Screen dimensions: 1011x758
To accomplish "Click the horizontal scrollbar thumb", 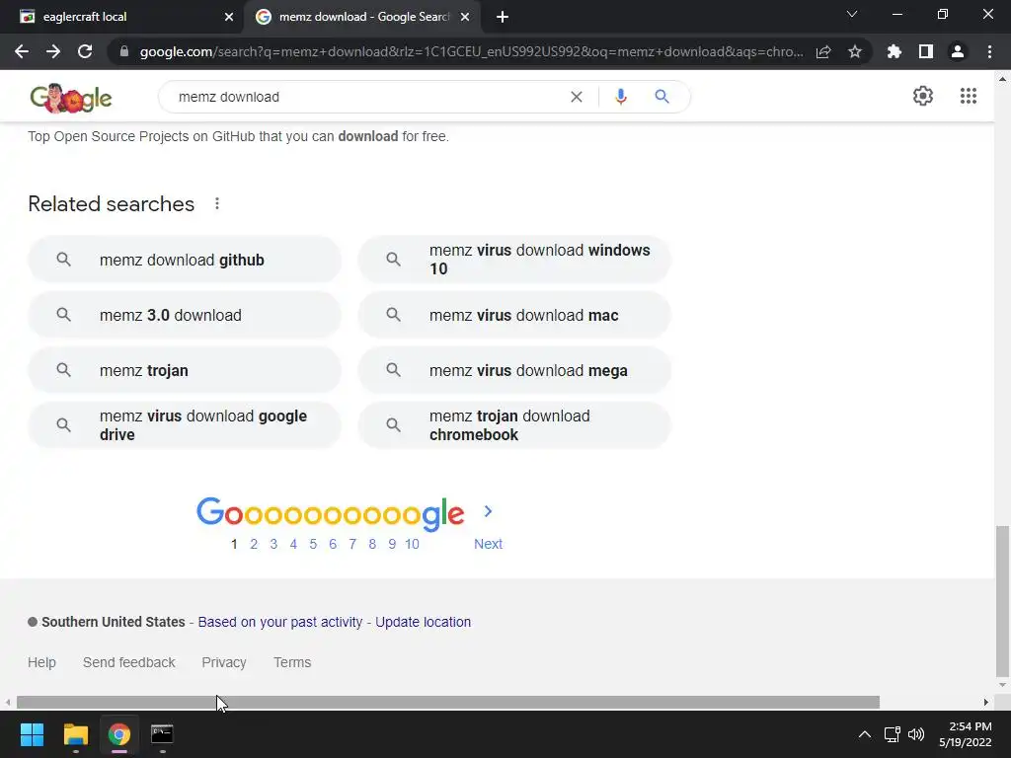I will point(444,703).
